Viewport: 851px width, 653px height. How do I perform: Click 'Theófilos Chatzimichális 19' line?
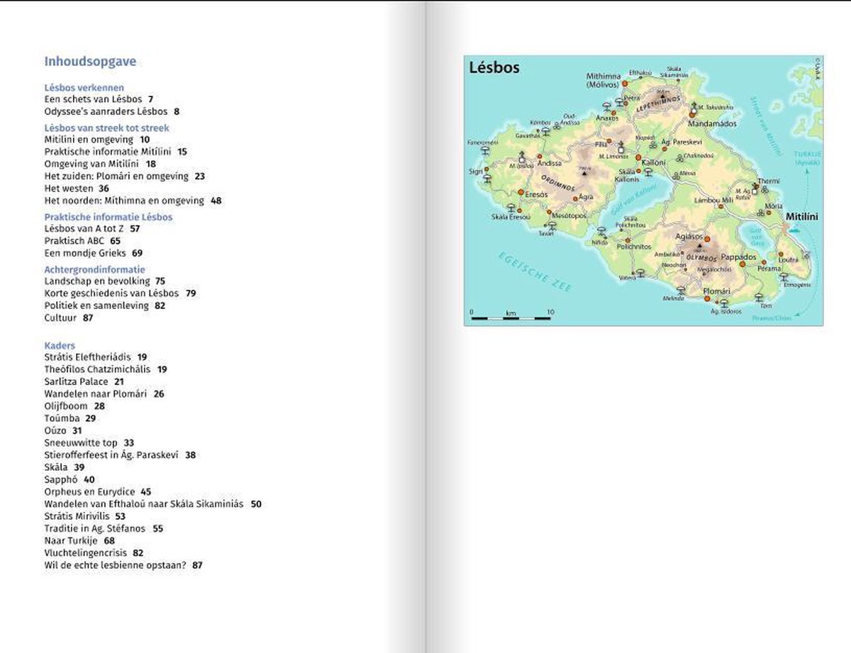106,369
